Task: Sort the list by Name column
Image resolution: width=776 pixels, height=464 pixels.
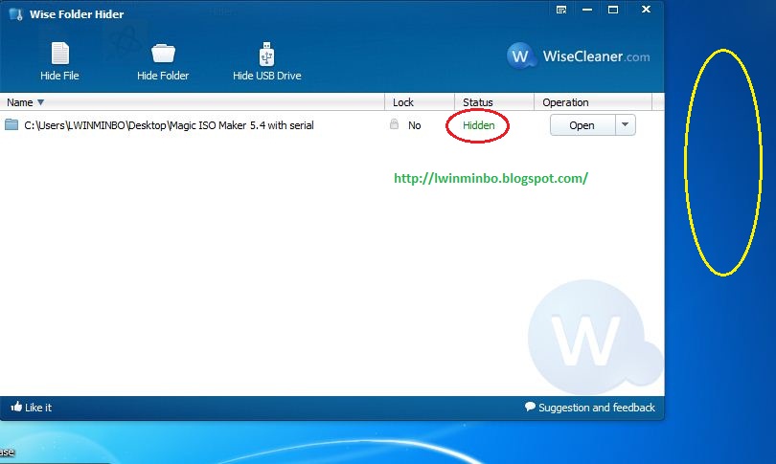Action: 192,102
